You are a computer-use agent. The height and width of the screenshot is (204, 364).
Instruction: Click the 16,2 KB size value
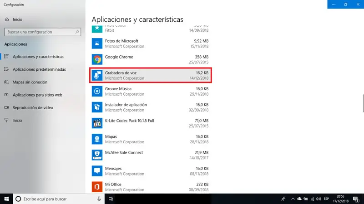click(202, 73)
